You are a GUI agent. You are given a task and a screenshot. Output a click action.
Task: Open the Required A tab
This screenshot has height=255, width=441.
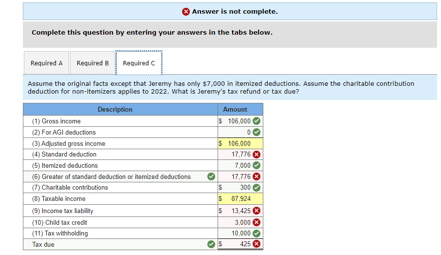coord(46,63)
